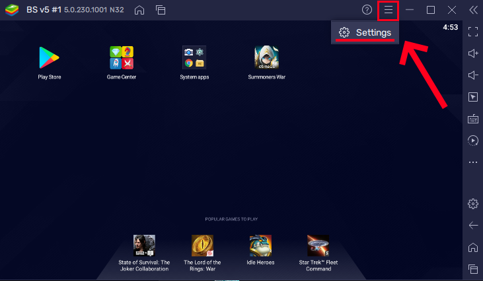Open the macro recorder play icon

tap(473, 140)
